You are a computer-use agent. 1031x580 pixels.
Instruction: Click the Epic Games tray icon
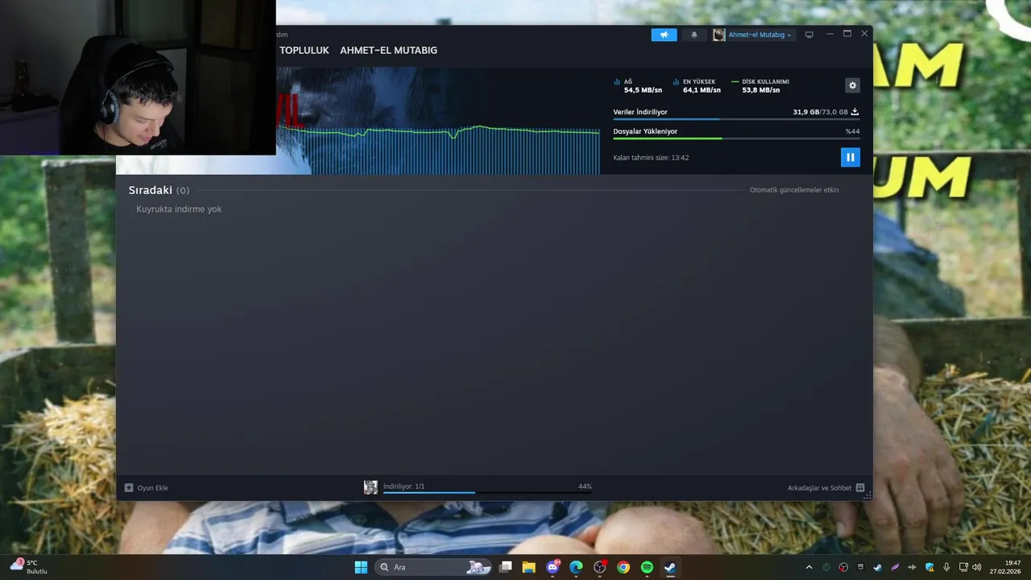(x=861, y=567)
